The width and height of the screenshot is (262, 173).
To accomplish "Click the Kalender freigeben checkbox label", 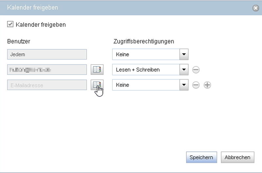I will click(41, 25).
